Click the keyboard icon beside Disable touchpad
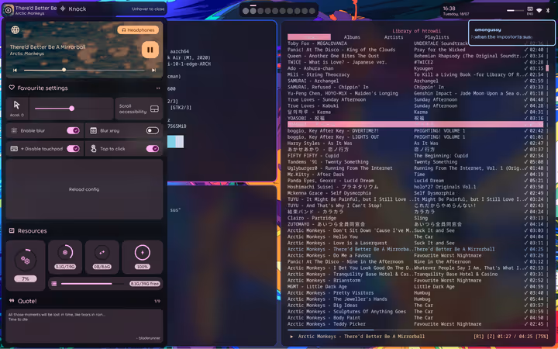 tap(14, 148)
